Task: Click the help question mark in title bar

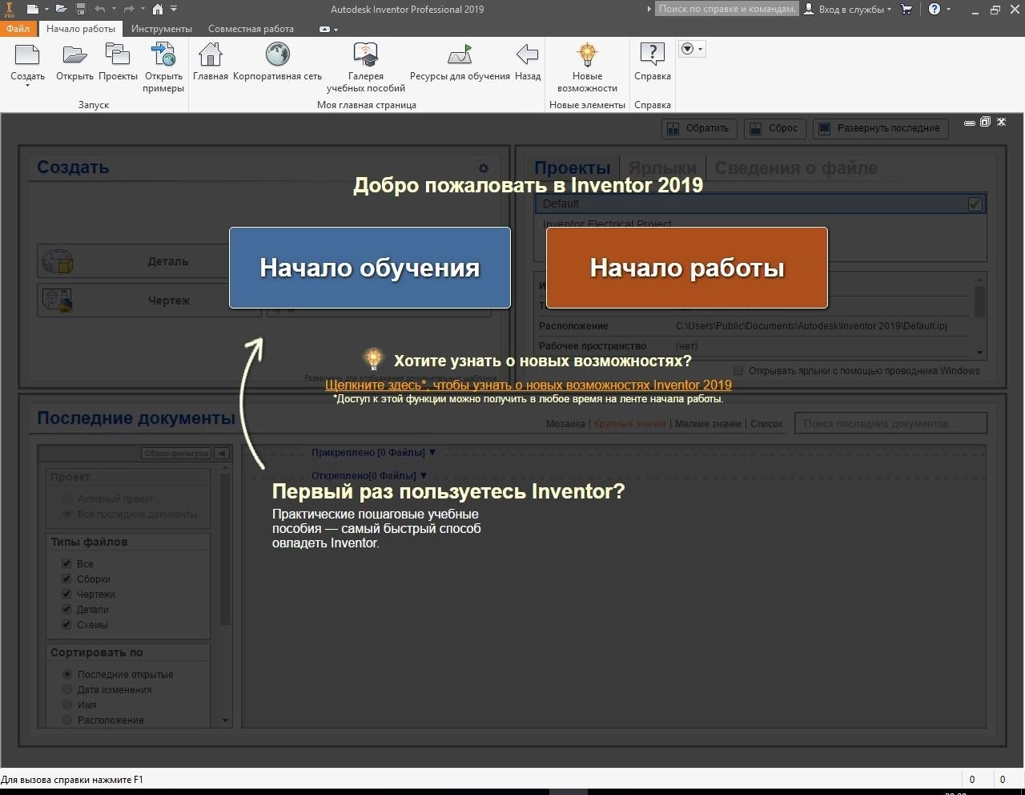Action: 935,9
